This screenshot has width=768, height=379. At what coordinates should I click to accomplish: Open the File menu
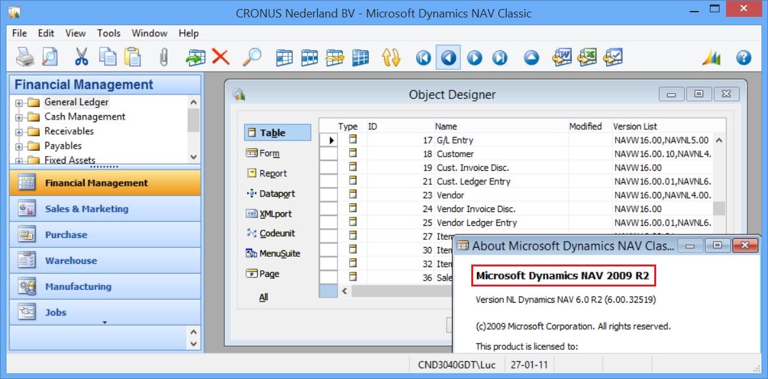19,34
